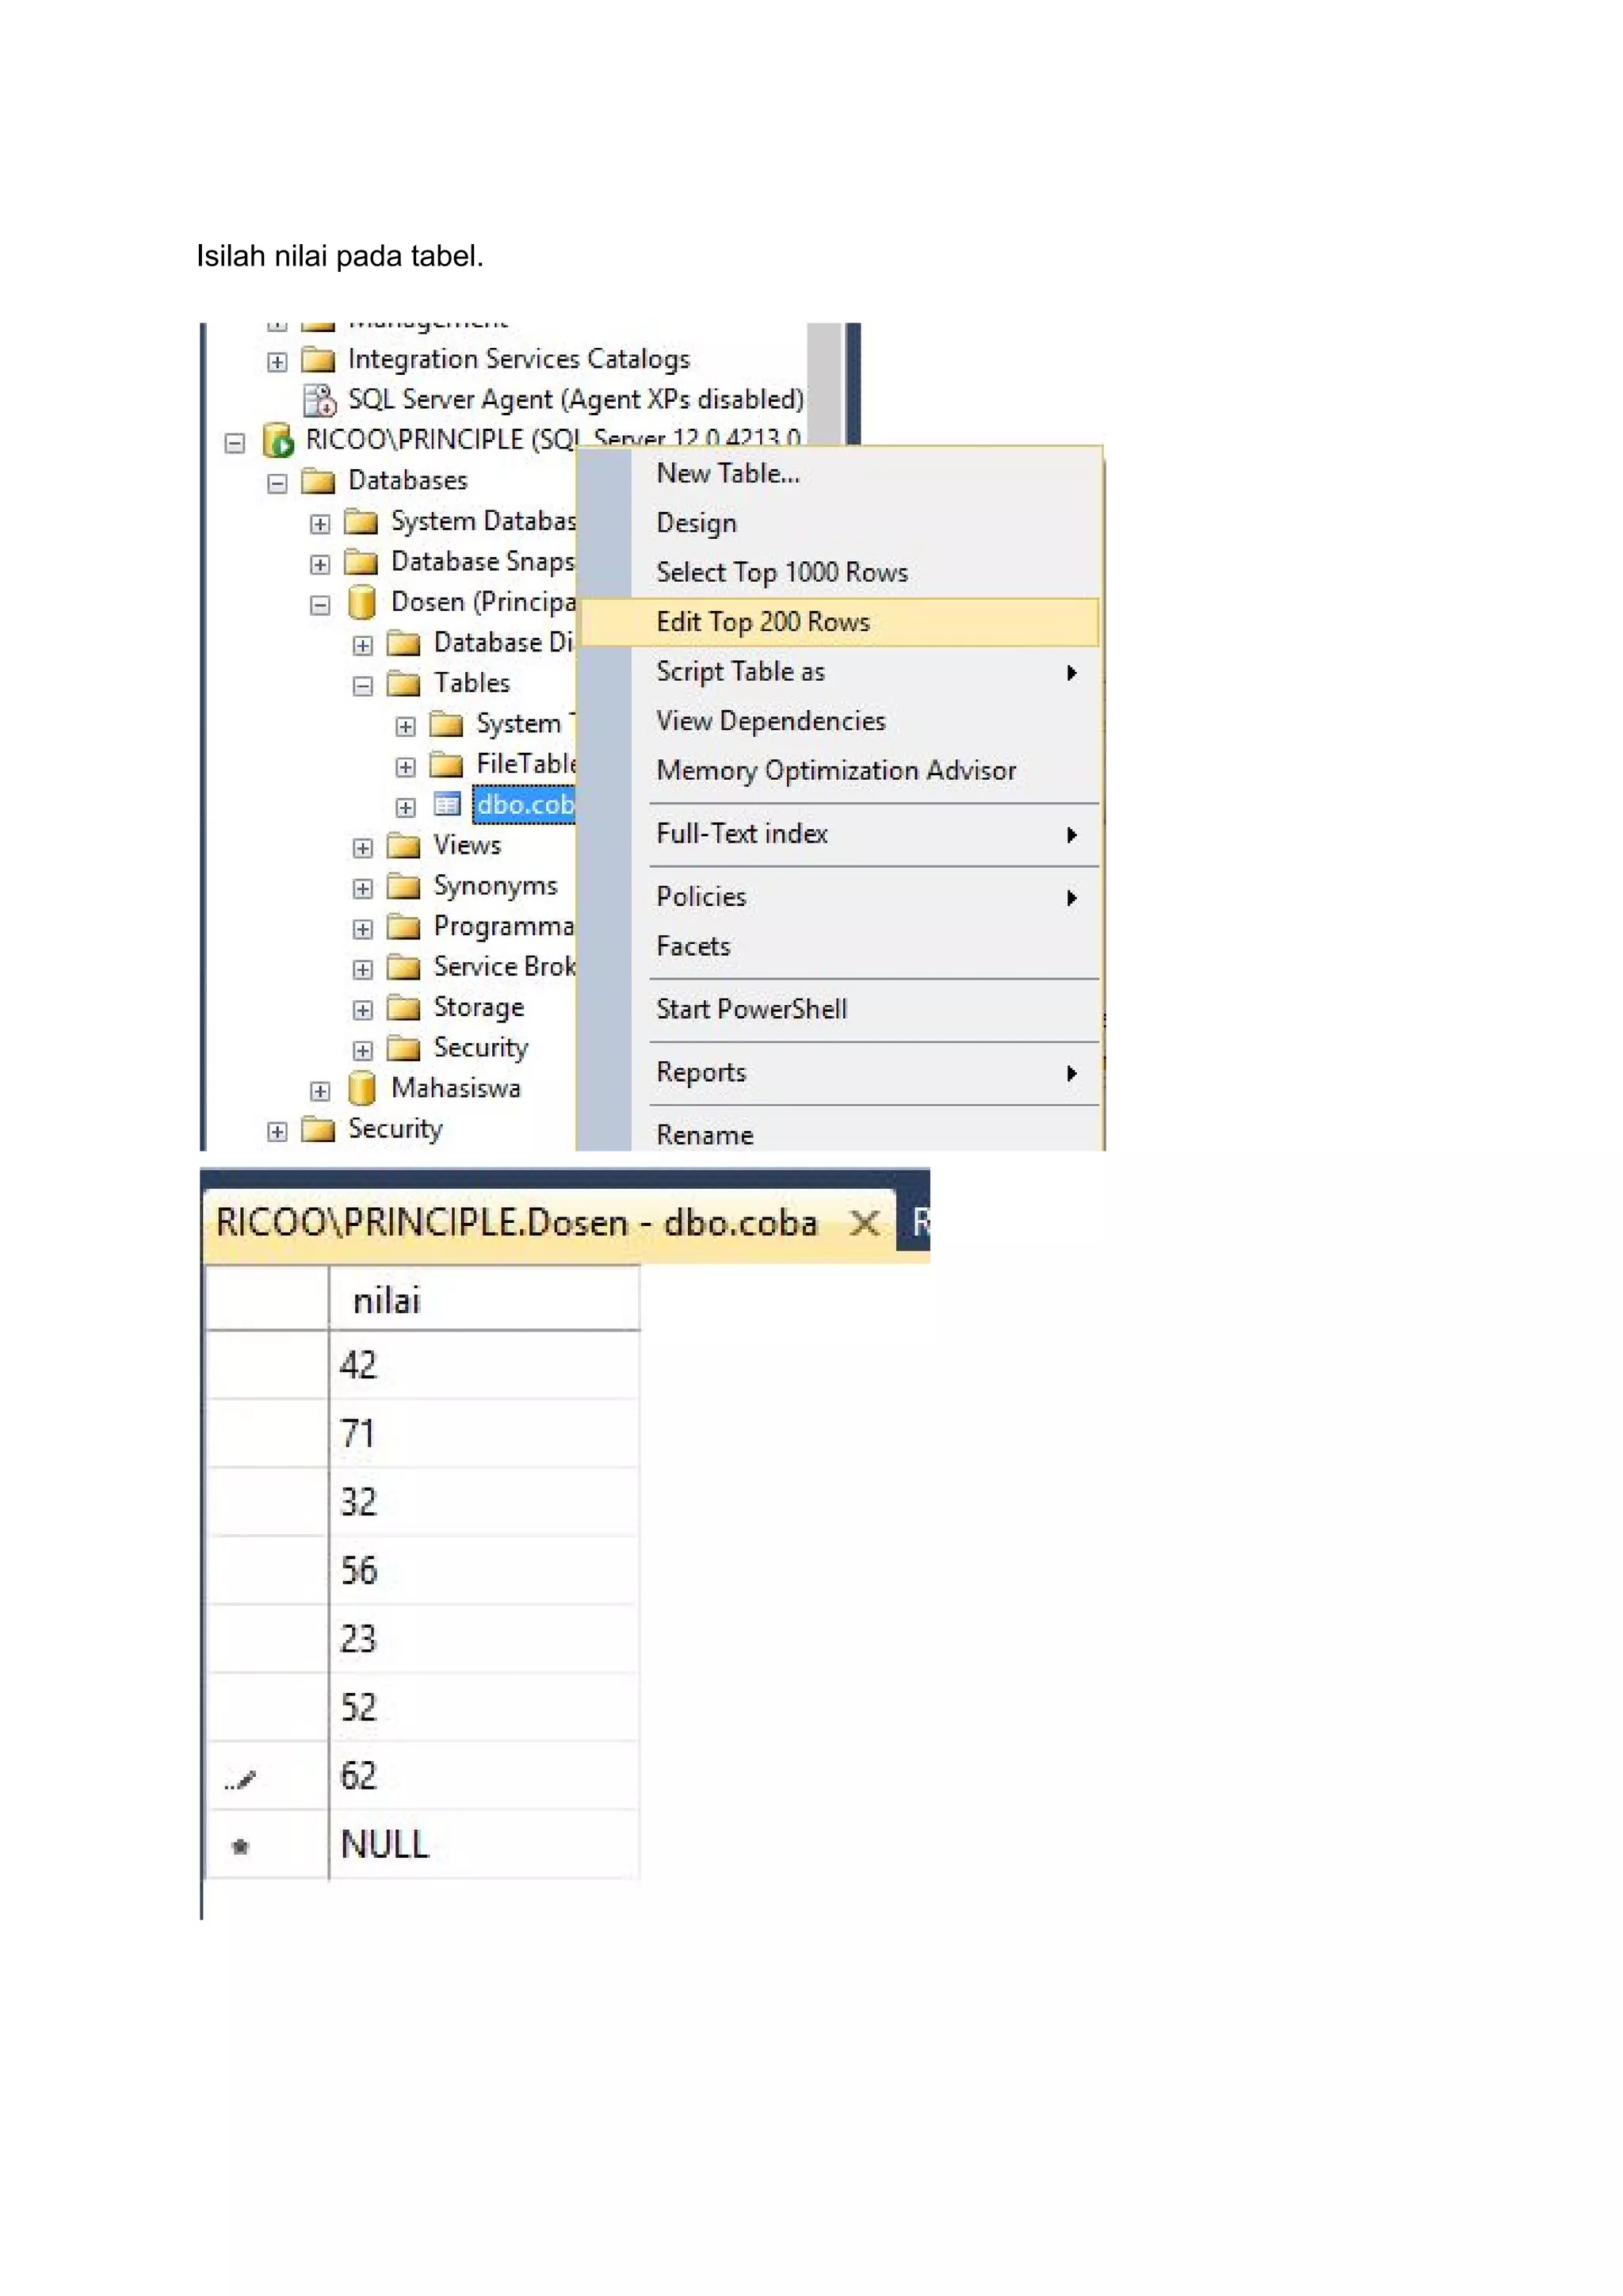The height and width of the screenshot is (2296, 1623).
Task: Click the Storage folder icon
Action: tap(404, 1008)
